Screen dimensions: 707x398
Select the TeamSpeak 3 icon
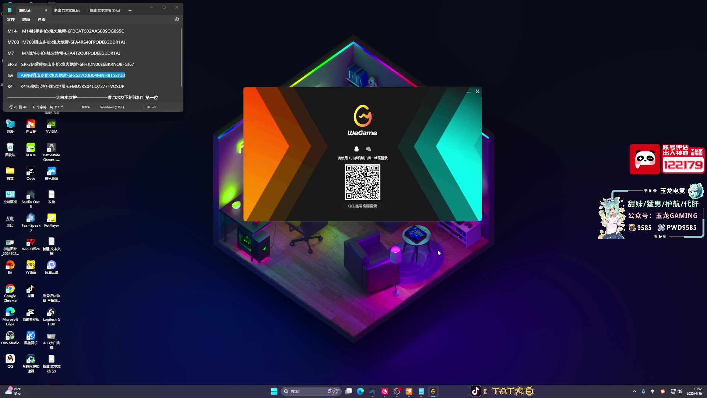pos(31,223)
